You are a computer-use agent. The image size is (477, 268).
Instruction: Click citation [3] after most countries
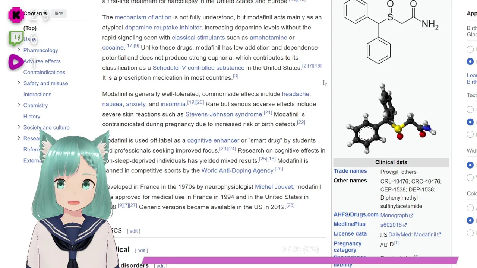[x=236, y=76]
